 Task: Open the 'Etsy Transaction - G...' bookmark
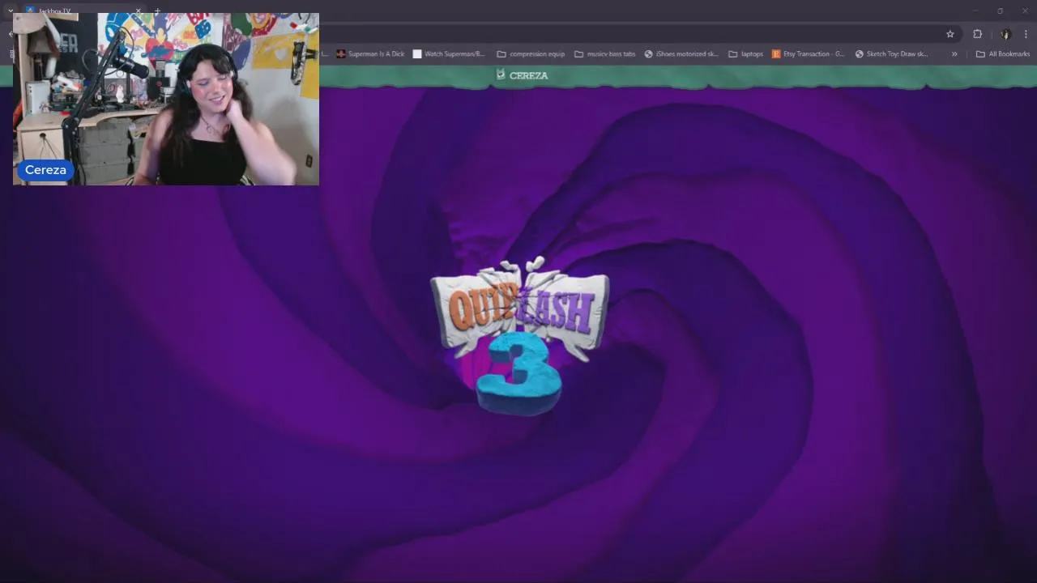coord(808,54)
